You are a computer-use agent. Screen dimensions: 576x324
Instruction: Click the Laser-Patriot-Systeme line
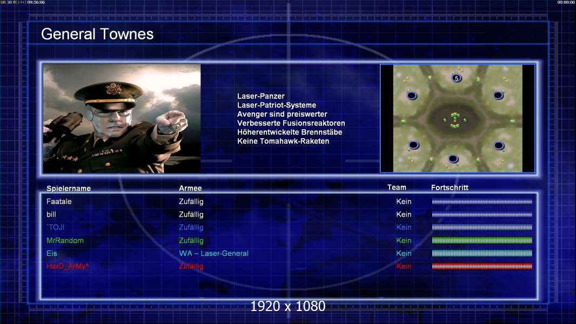click(277, 105)
